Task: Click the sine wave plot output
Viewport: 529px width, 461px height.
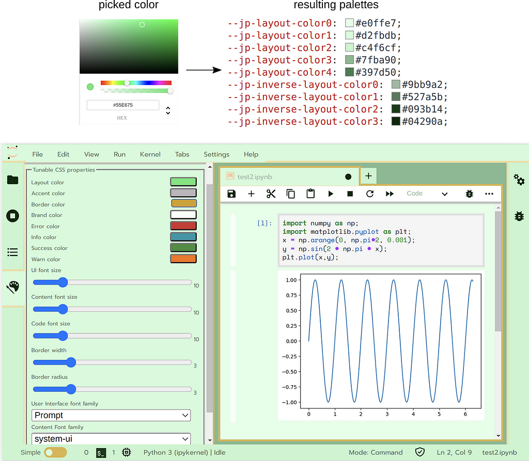Action: click(381, 345)
